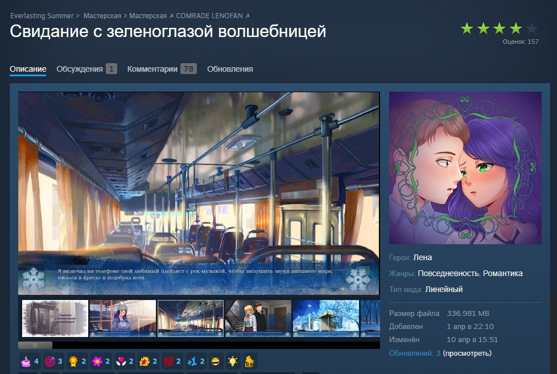This screenshot has height=374, width=557.
Task: Open the first Мастерская breadcrumb link
Action: click(x=102, y=15)
